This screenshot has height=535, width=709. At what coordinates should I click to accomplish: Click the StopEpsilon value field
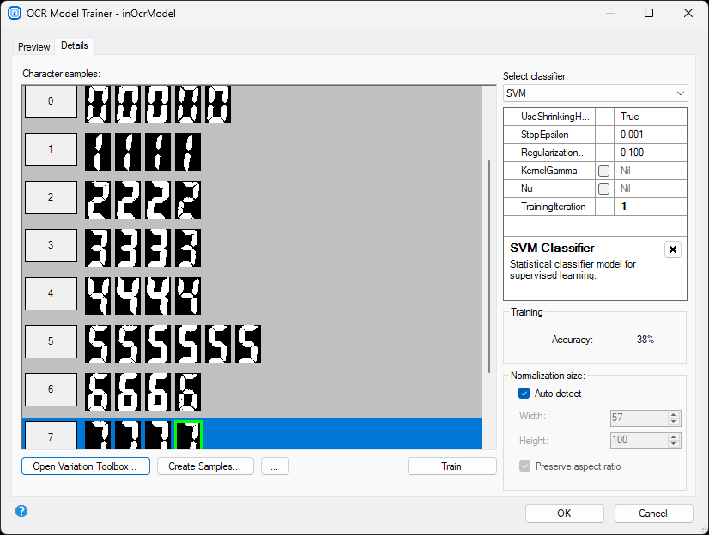click(x=651, y=135)
